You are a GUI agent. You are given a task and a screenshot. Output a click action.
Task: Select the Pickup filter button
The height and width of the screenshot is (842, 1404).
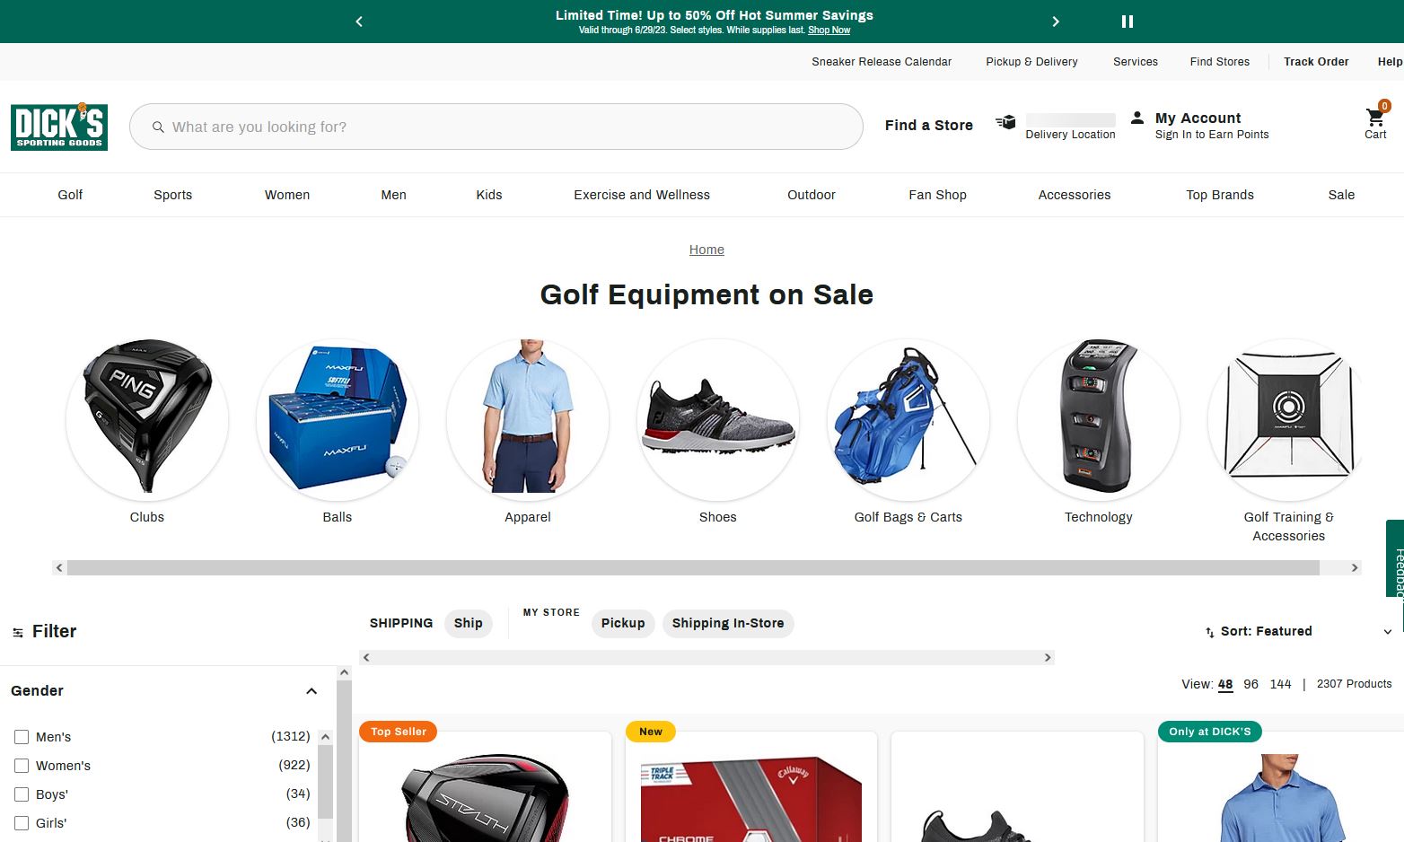(x=622, y=623)
